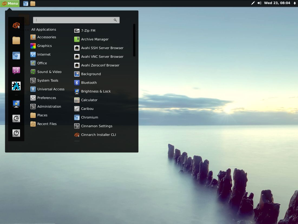This screenshot has width=298, height=224.
Task: Click the clock showing Wed 23, 08:04
Action: (277, 3)
